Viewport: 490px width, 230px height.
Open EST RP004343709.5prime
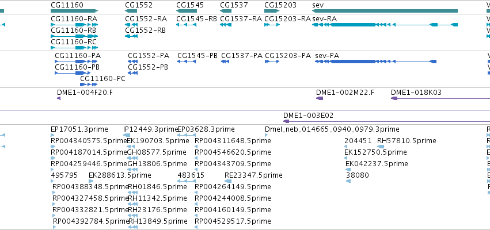click(196, 170)
